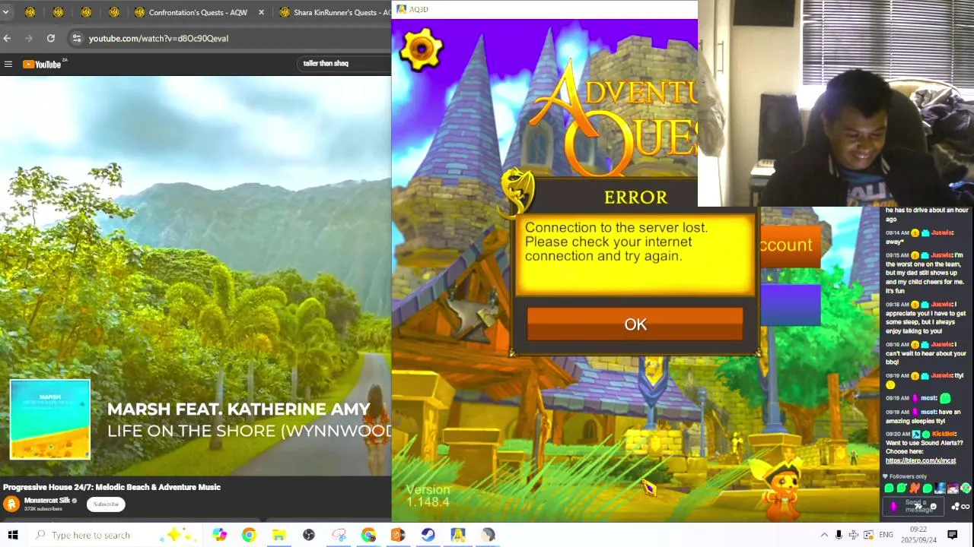The image size is (974, 547).
Task: Open Monstercat Silk channel avatar
Action: click(x=11, y=504)
